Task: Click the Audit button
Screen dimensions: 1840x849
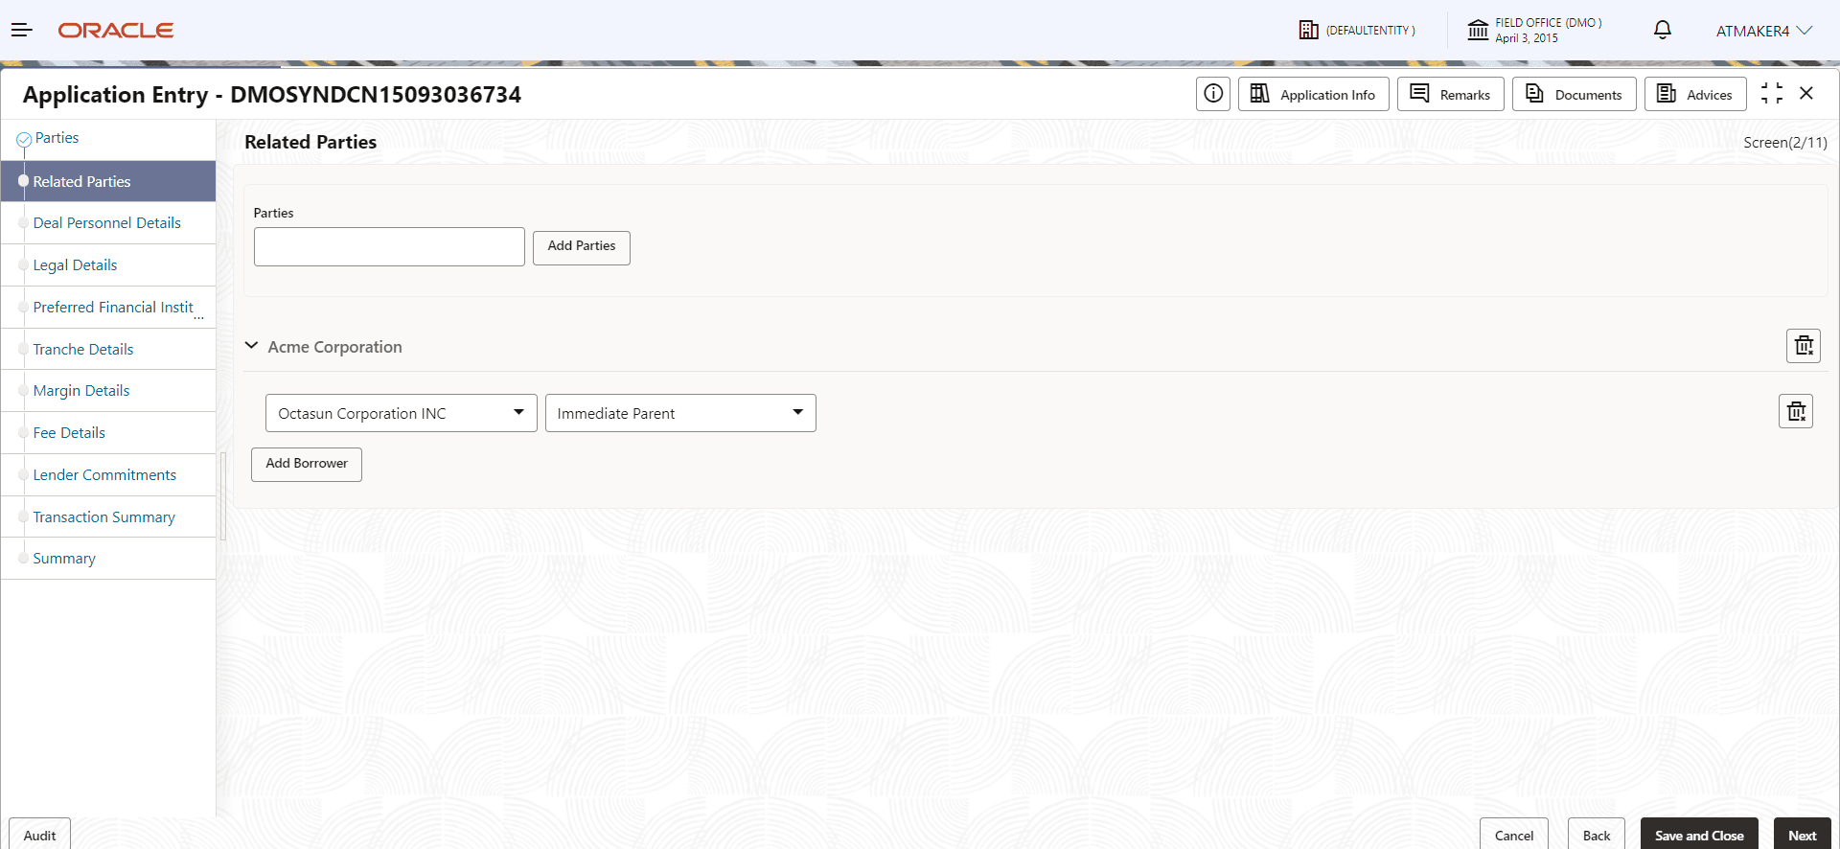Action: [39, 835]
